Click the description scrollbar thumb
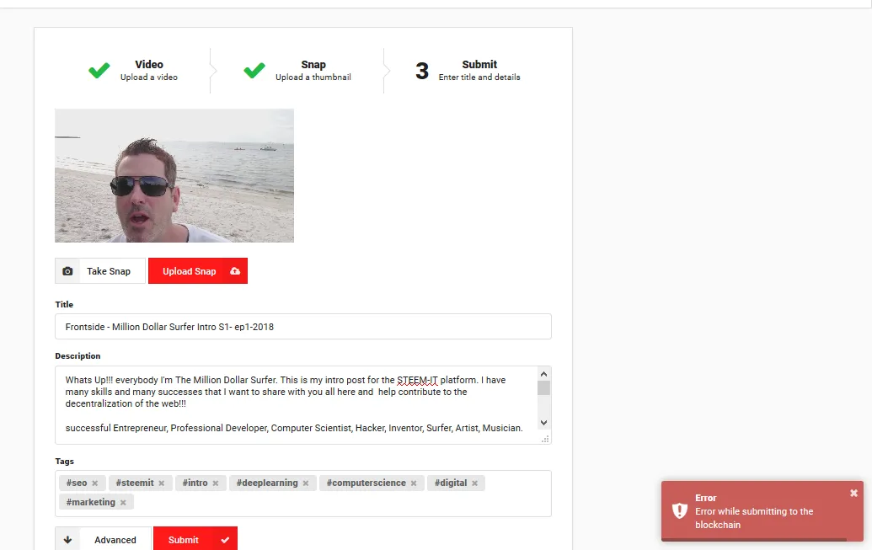 pos(544,387)
